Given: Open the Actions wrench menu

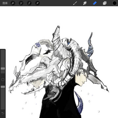Looking at the screenshot, I should [x=13, y=3].
